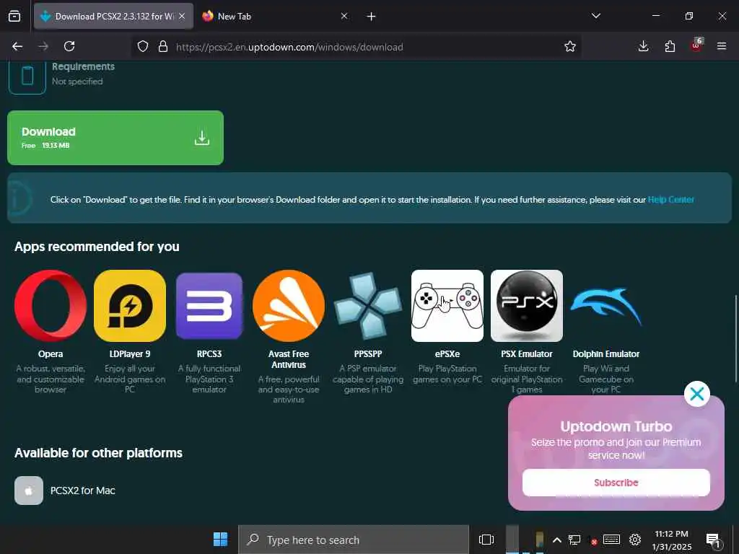This screenshot has width=739, height=554.
Task: Open the notification center icon
Action: (x=713, y=540)
